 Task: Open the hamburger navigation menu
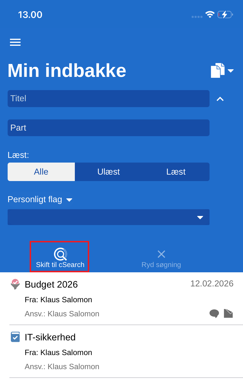pyautogui.click(x=15, y=42)
